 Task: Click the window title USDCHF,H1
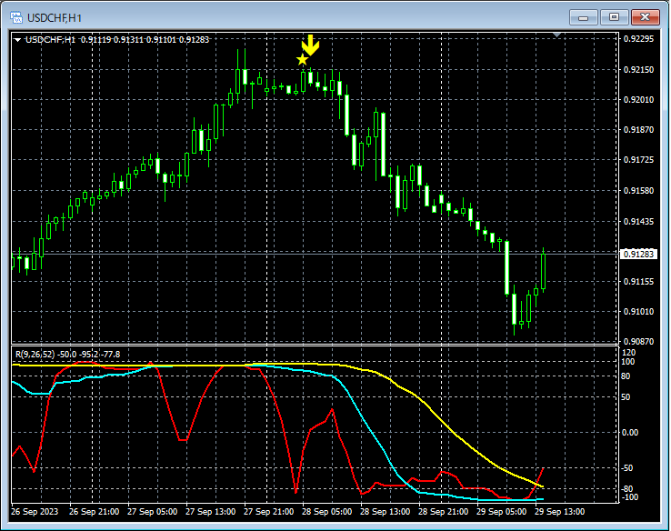pyautogui.click(x=55, y=18)
